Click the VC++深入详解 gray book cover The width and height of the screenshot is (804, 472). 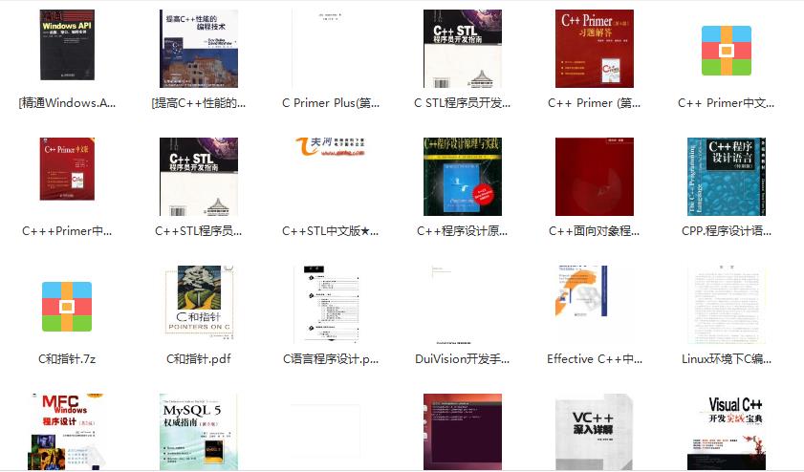coord(595,432)
